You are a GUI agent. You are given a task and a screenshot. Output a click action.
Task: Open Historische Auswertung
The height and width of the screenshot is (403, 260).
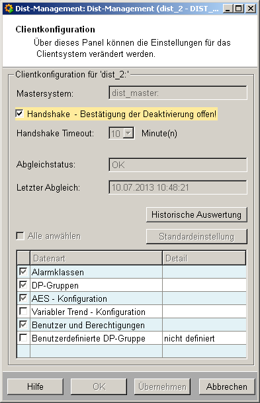(x=196, y=214)
